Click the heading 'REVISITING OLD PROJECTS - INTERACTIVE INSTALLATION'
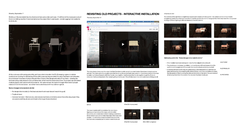The width and height of the screenshot is (246, 138). [x=123, y=14]
